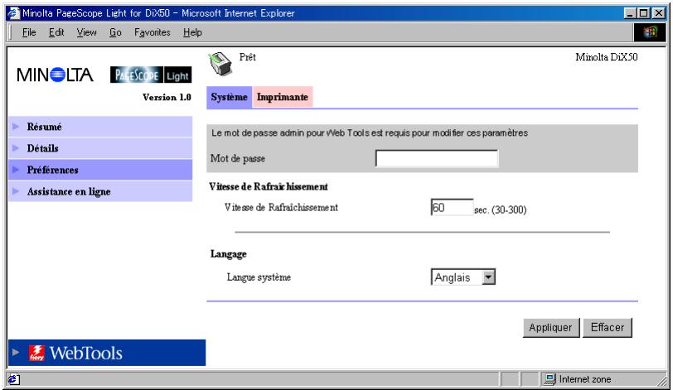Open the View menu
Screen dimensions: 673x390
87,32
